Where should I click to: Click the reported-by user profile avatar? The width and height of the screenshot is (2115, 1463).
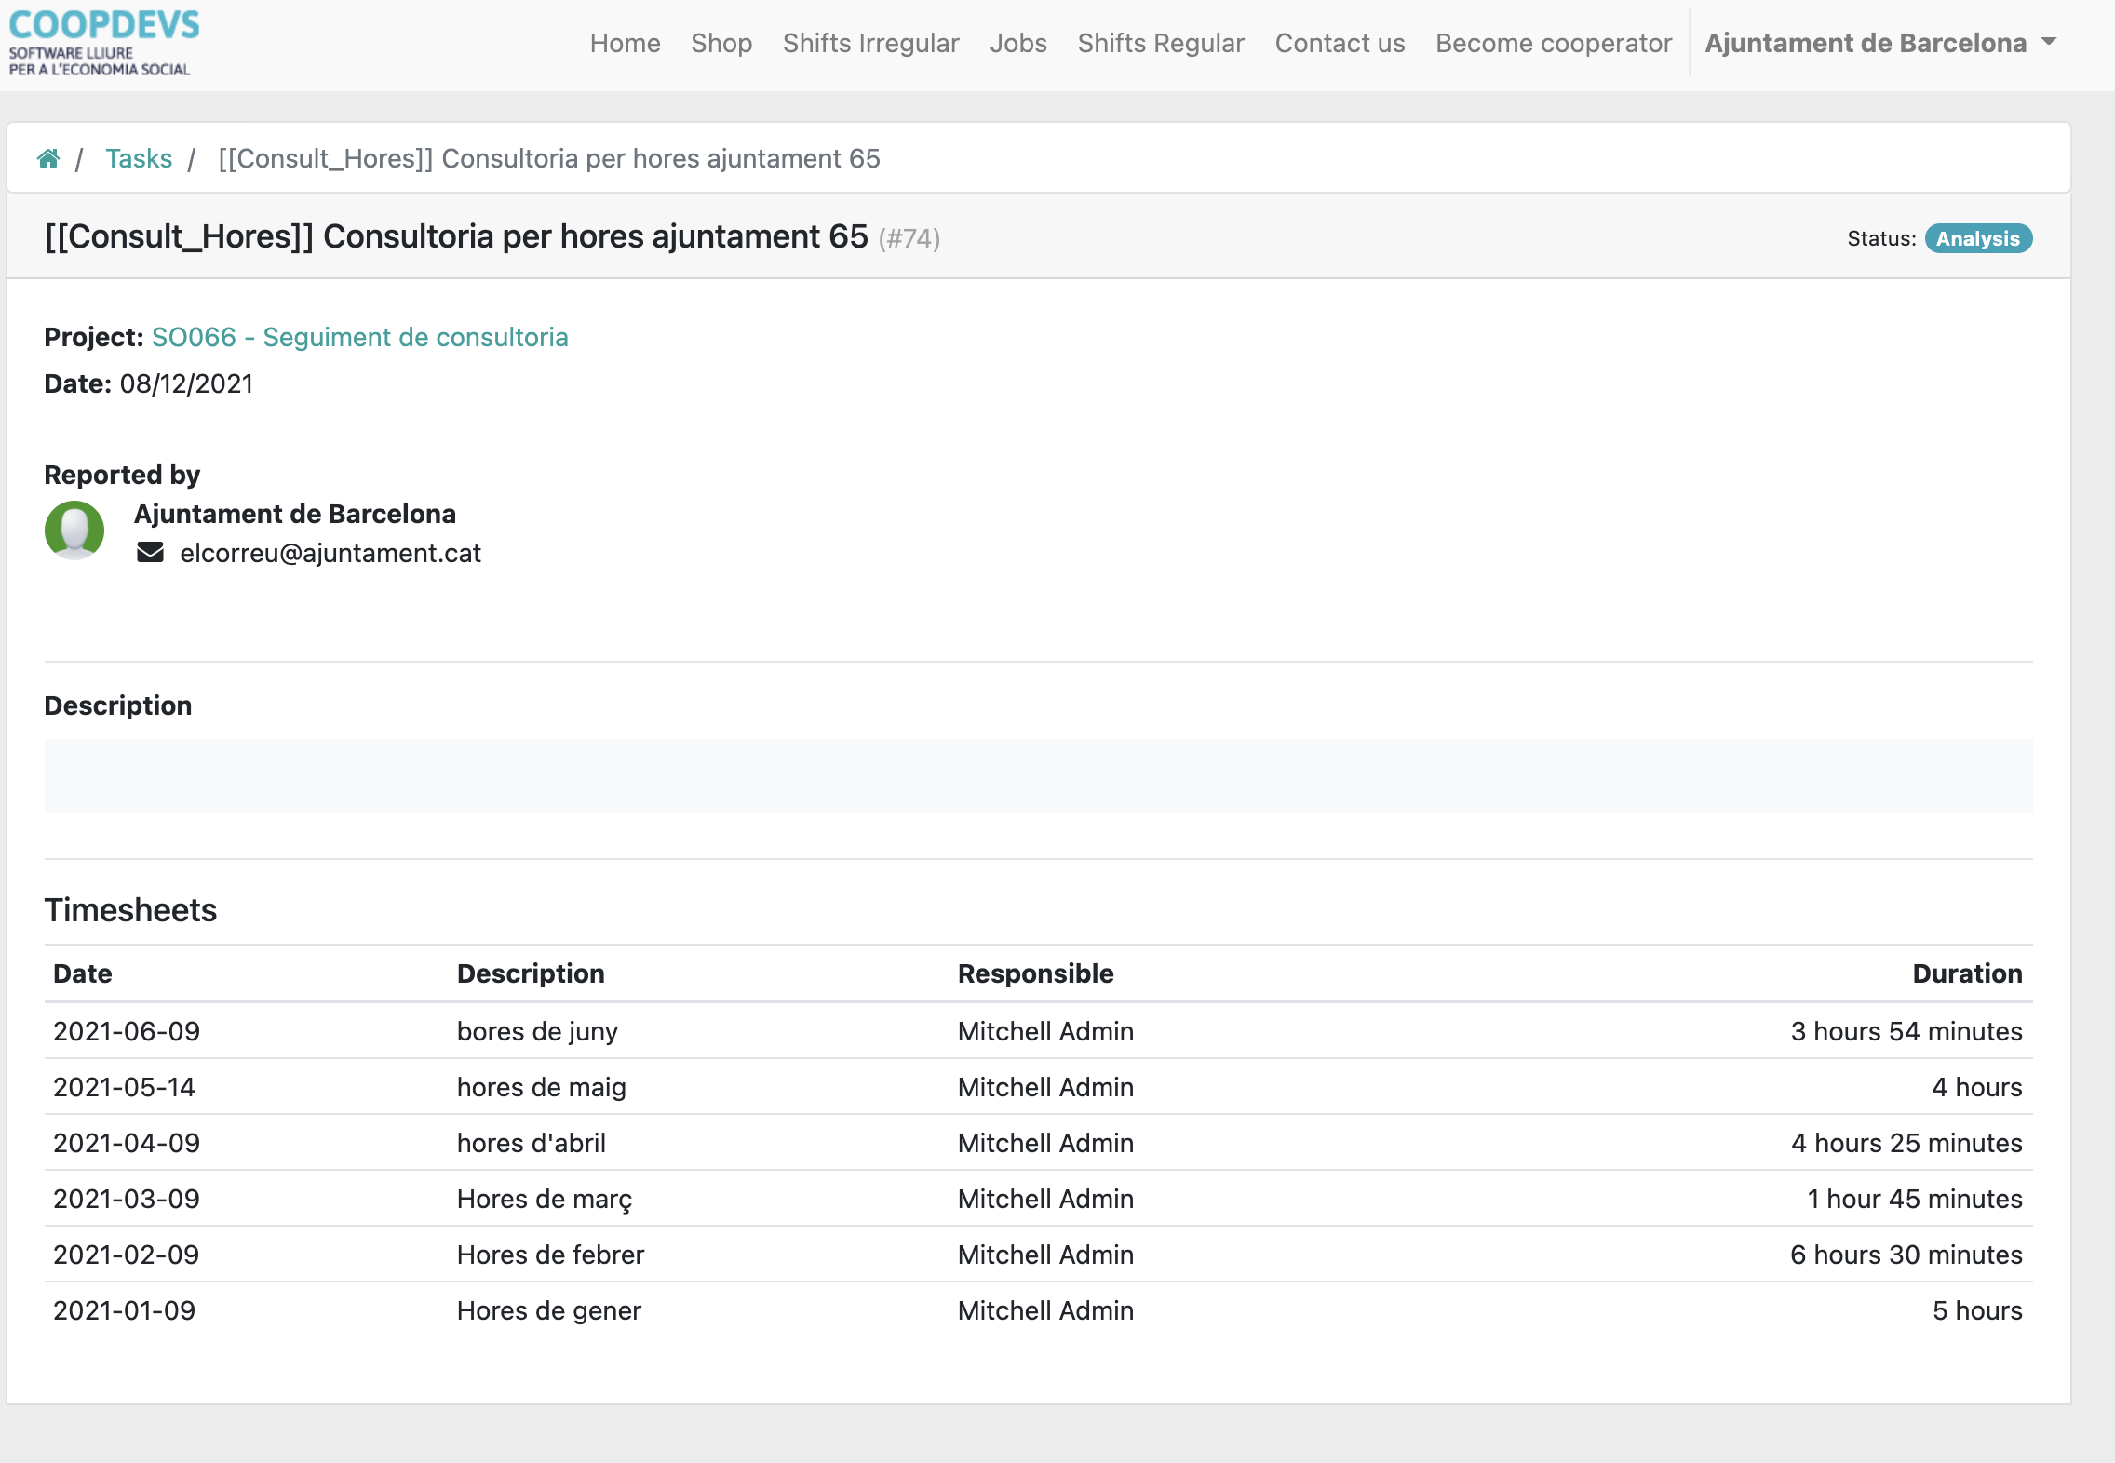(x=77, y=533)
